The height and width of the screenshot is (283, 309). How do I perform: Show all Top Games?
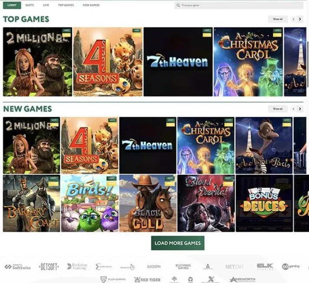click(x=278, y=19)
